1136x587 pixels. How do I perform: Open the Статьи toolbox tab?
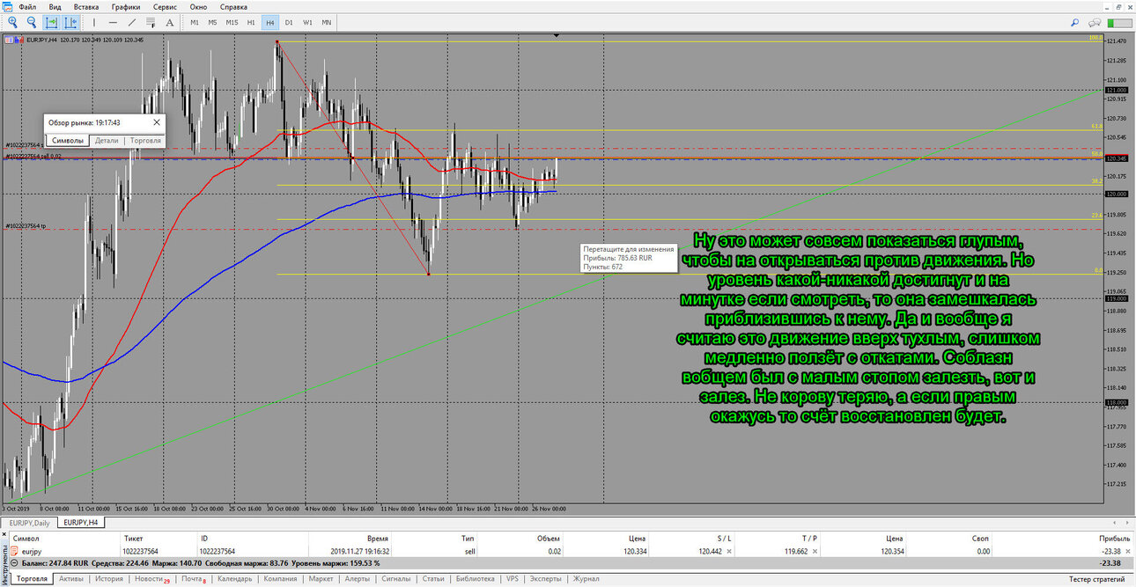(x=433, y=579)
